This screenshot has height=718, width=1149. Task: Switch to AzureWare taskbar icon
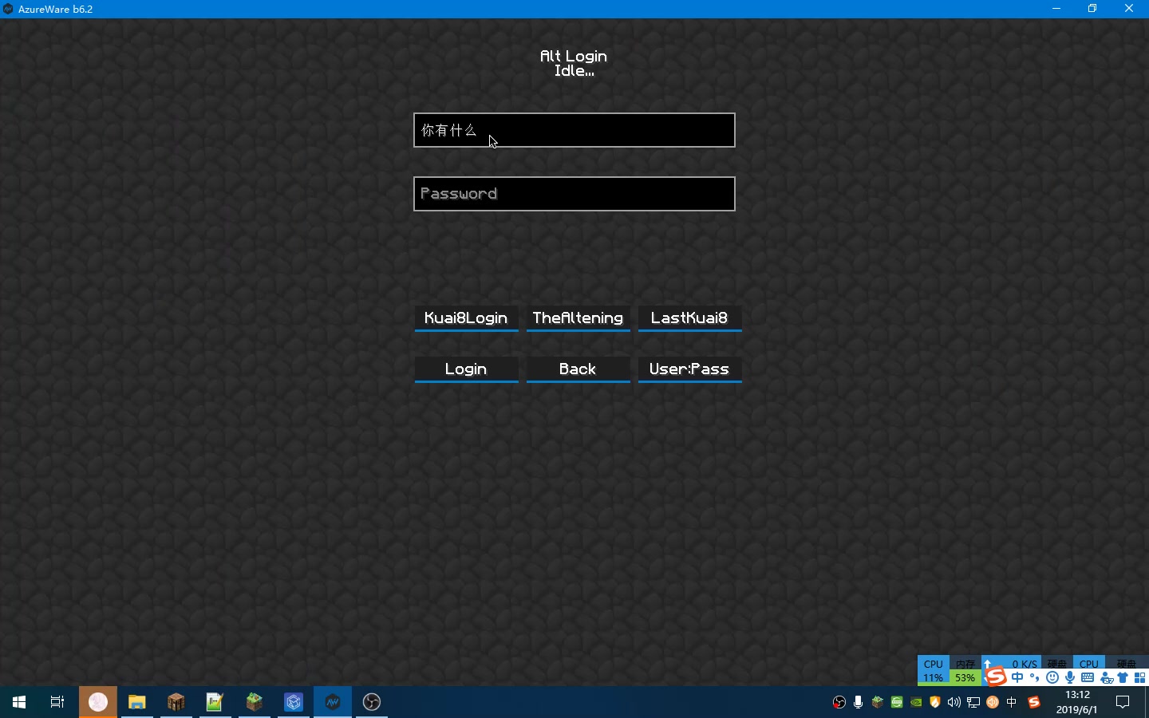(333, 702)
